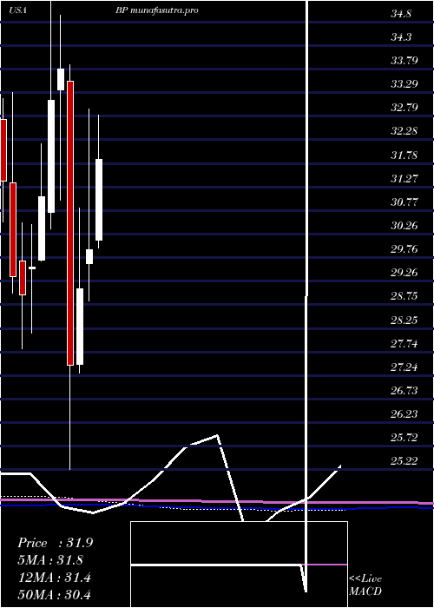Click the 30.77 price axis label
Image resolution: width=434 pixels, height=608 pixels.
pyautogui.click(x=404, y=202)
